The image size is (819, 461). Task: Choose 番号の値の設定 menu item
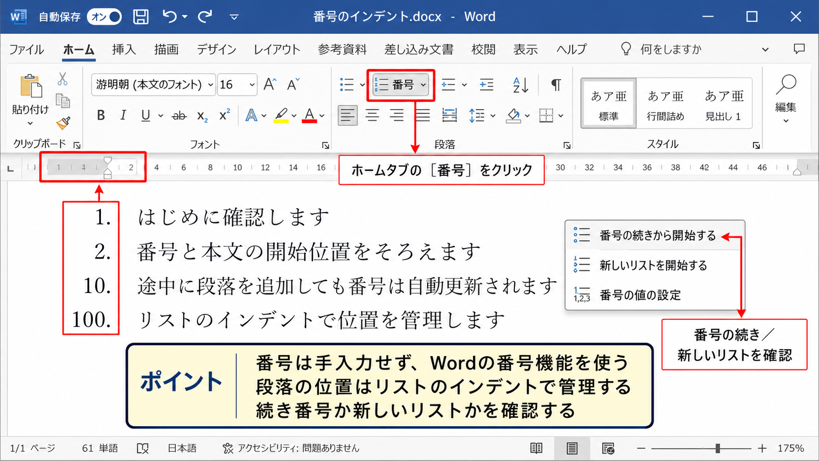click(x=655, y=295)
